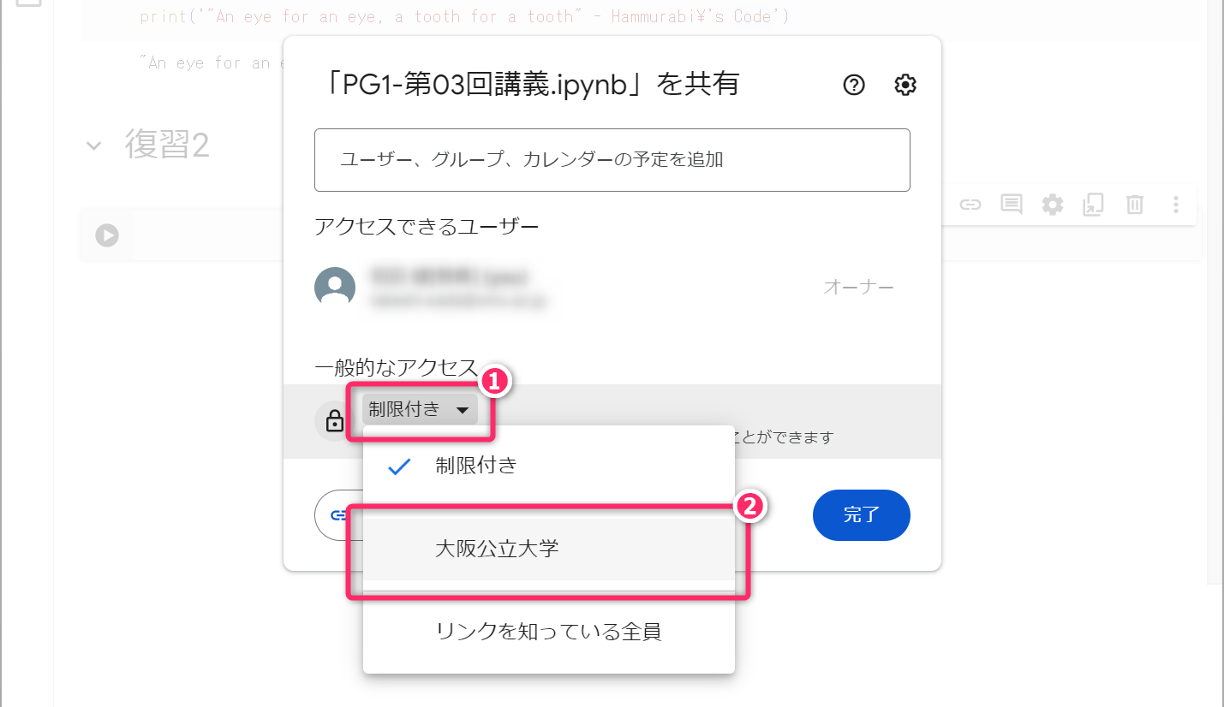Open share settings gear icon
This screenshot has height=707, width=1224.
(905, 85)
